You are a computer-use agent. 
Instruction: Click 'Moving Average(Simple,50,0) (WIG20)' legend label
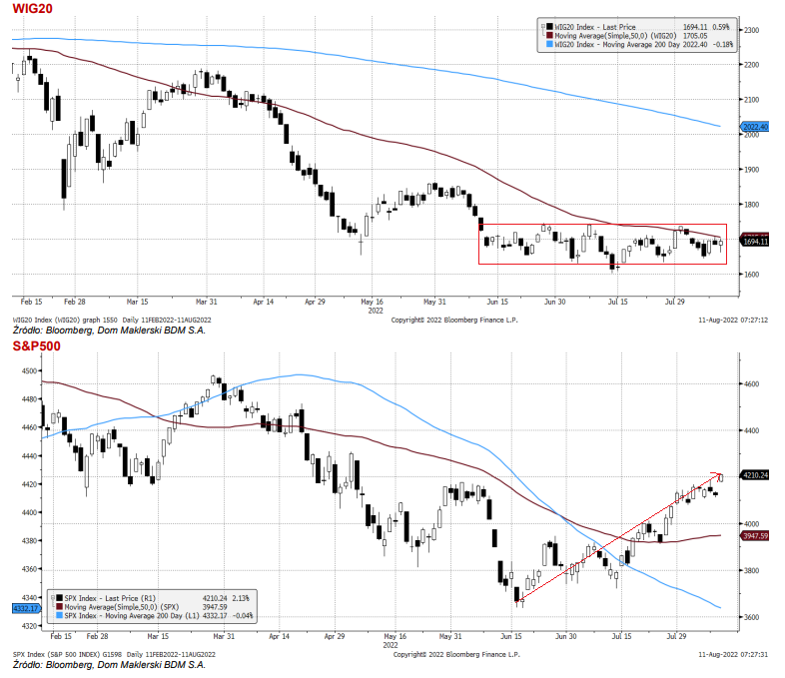(615, 36)
